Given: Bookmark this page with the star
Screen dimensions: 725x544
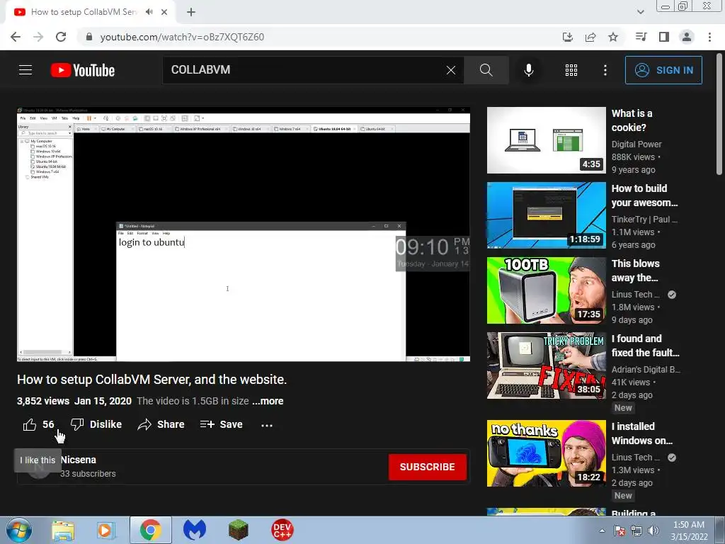Looking at the screenshot, I should (x=613, y=37).
